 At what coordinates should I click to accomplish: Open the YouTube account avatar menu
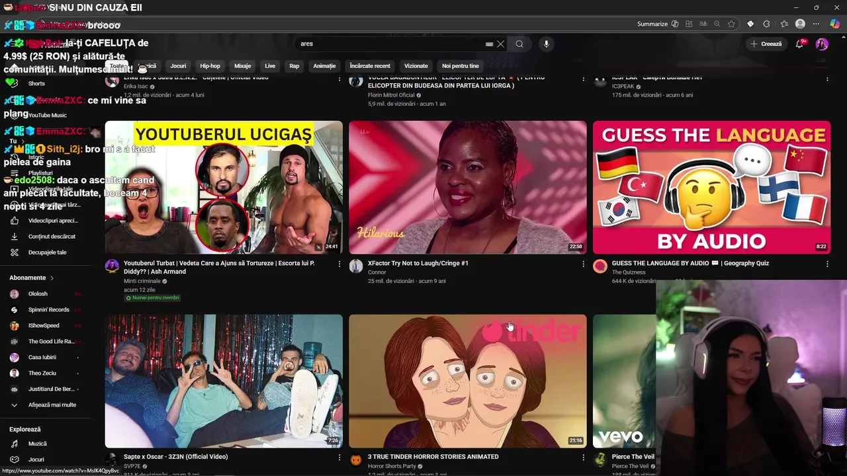coord(822,44)
